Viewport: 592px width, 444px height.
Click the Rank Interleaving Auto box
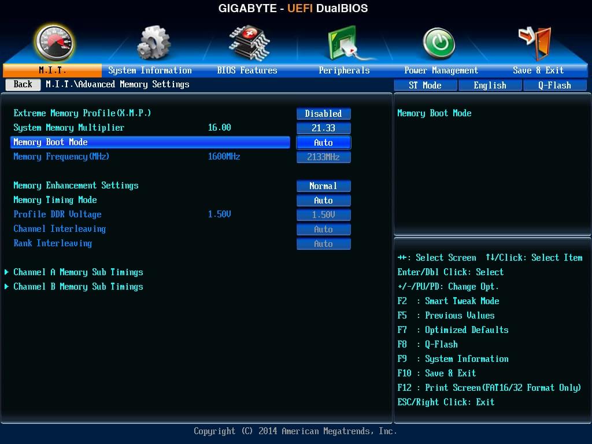pyautogui.click(x=324, y=244)
